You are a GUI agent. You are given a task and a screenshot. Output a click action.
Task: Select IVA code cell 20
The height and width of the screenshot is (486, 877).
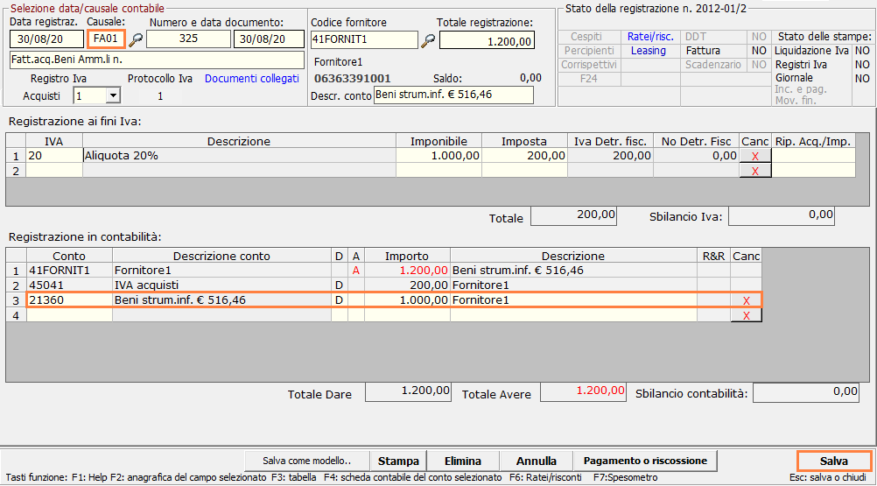(x=54, y=156)
